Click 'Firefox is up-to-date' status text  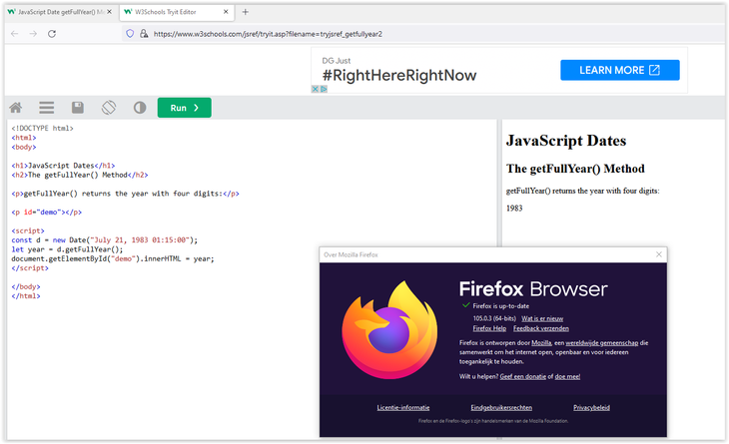coord(500,306)
